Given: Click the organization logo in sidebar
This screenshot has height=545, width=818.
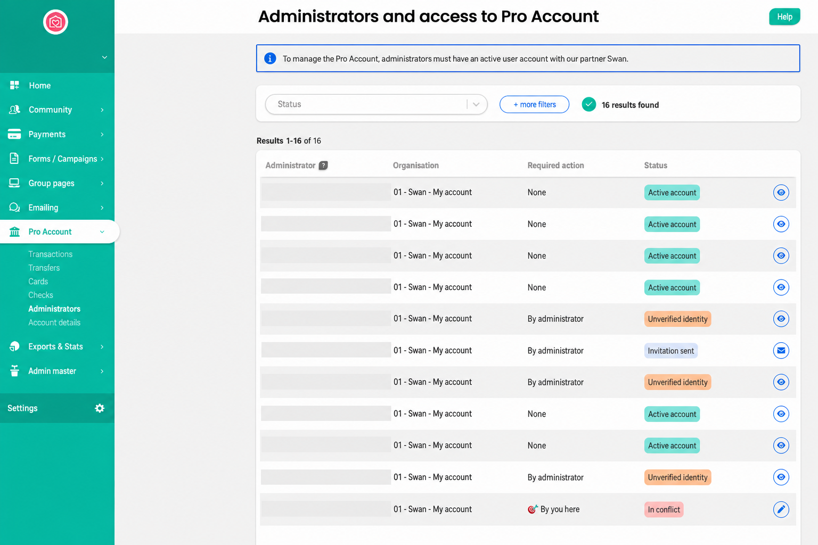Looking at the screenshot, I should tap(55, 22).
